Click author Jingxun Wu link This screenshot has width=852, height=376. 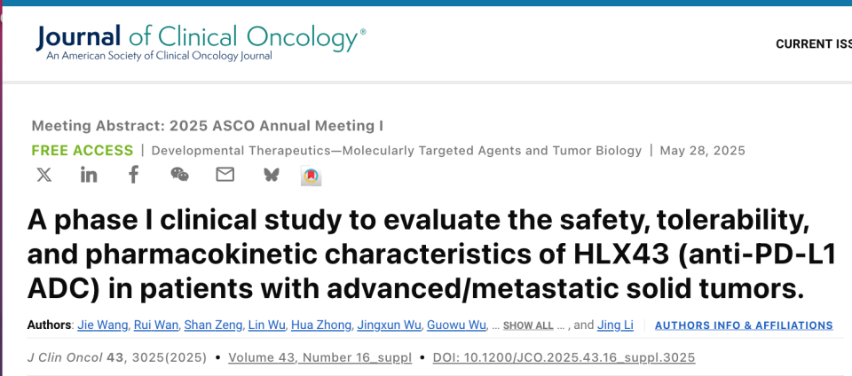(x=388, y=325)
